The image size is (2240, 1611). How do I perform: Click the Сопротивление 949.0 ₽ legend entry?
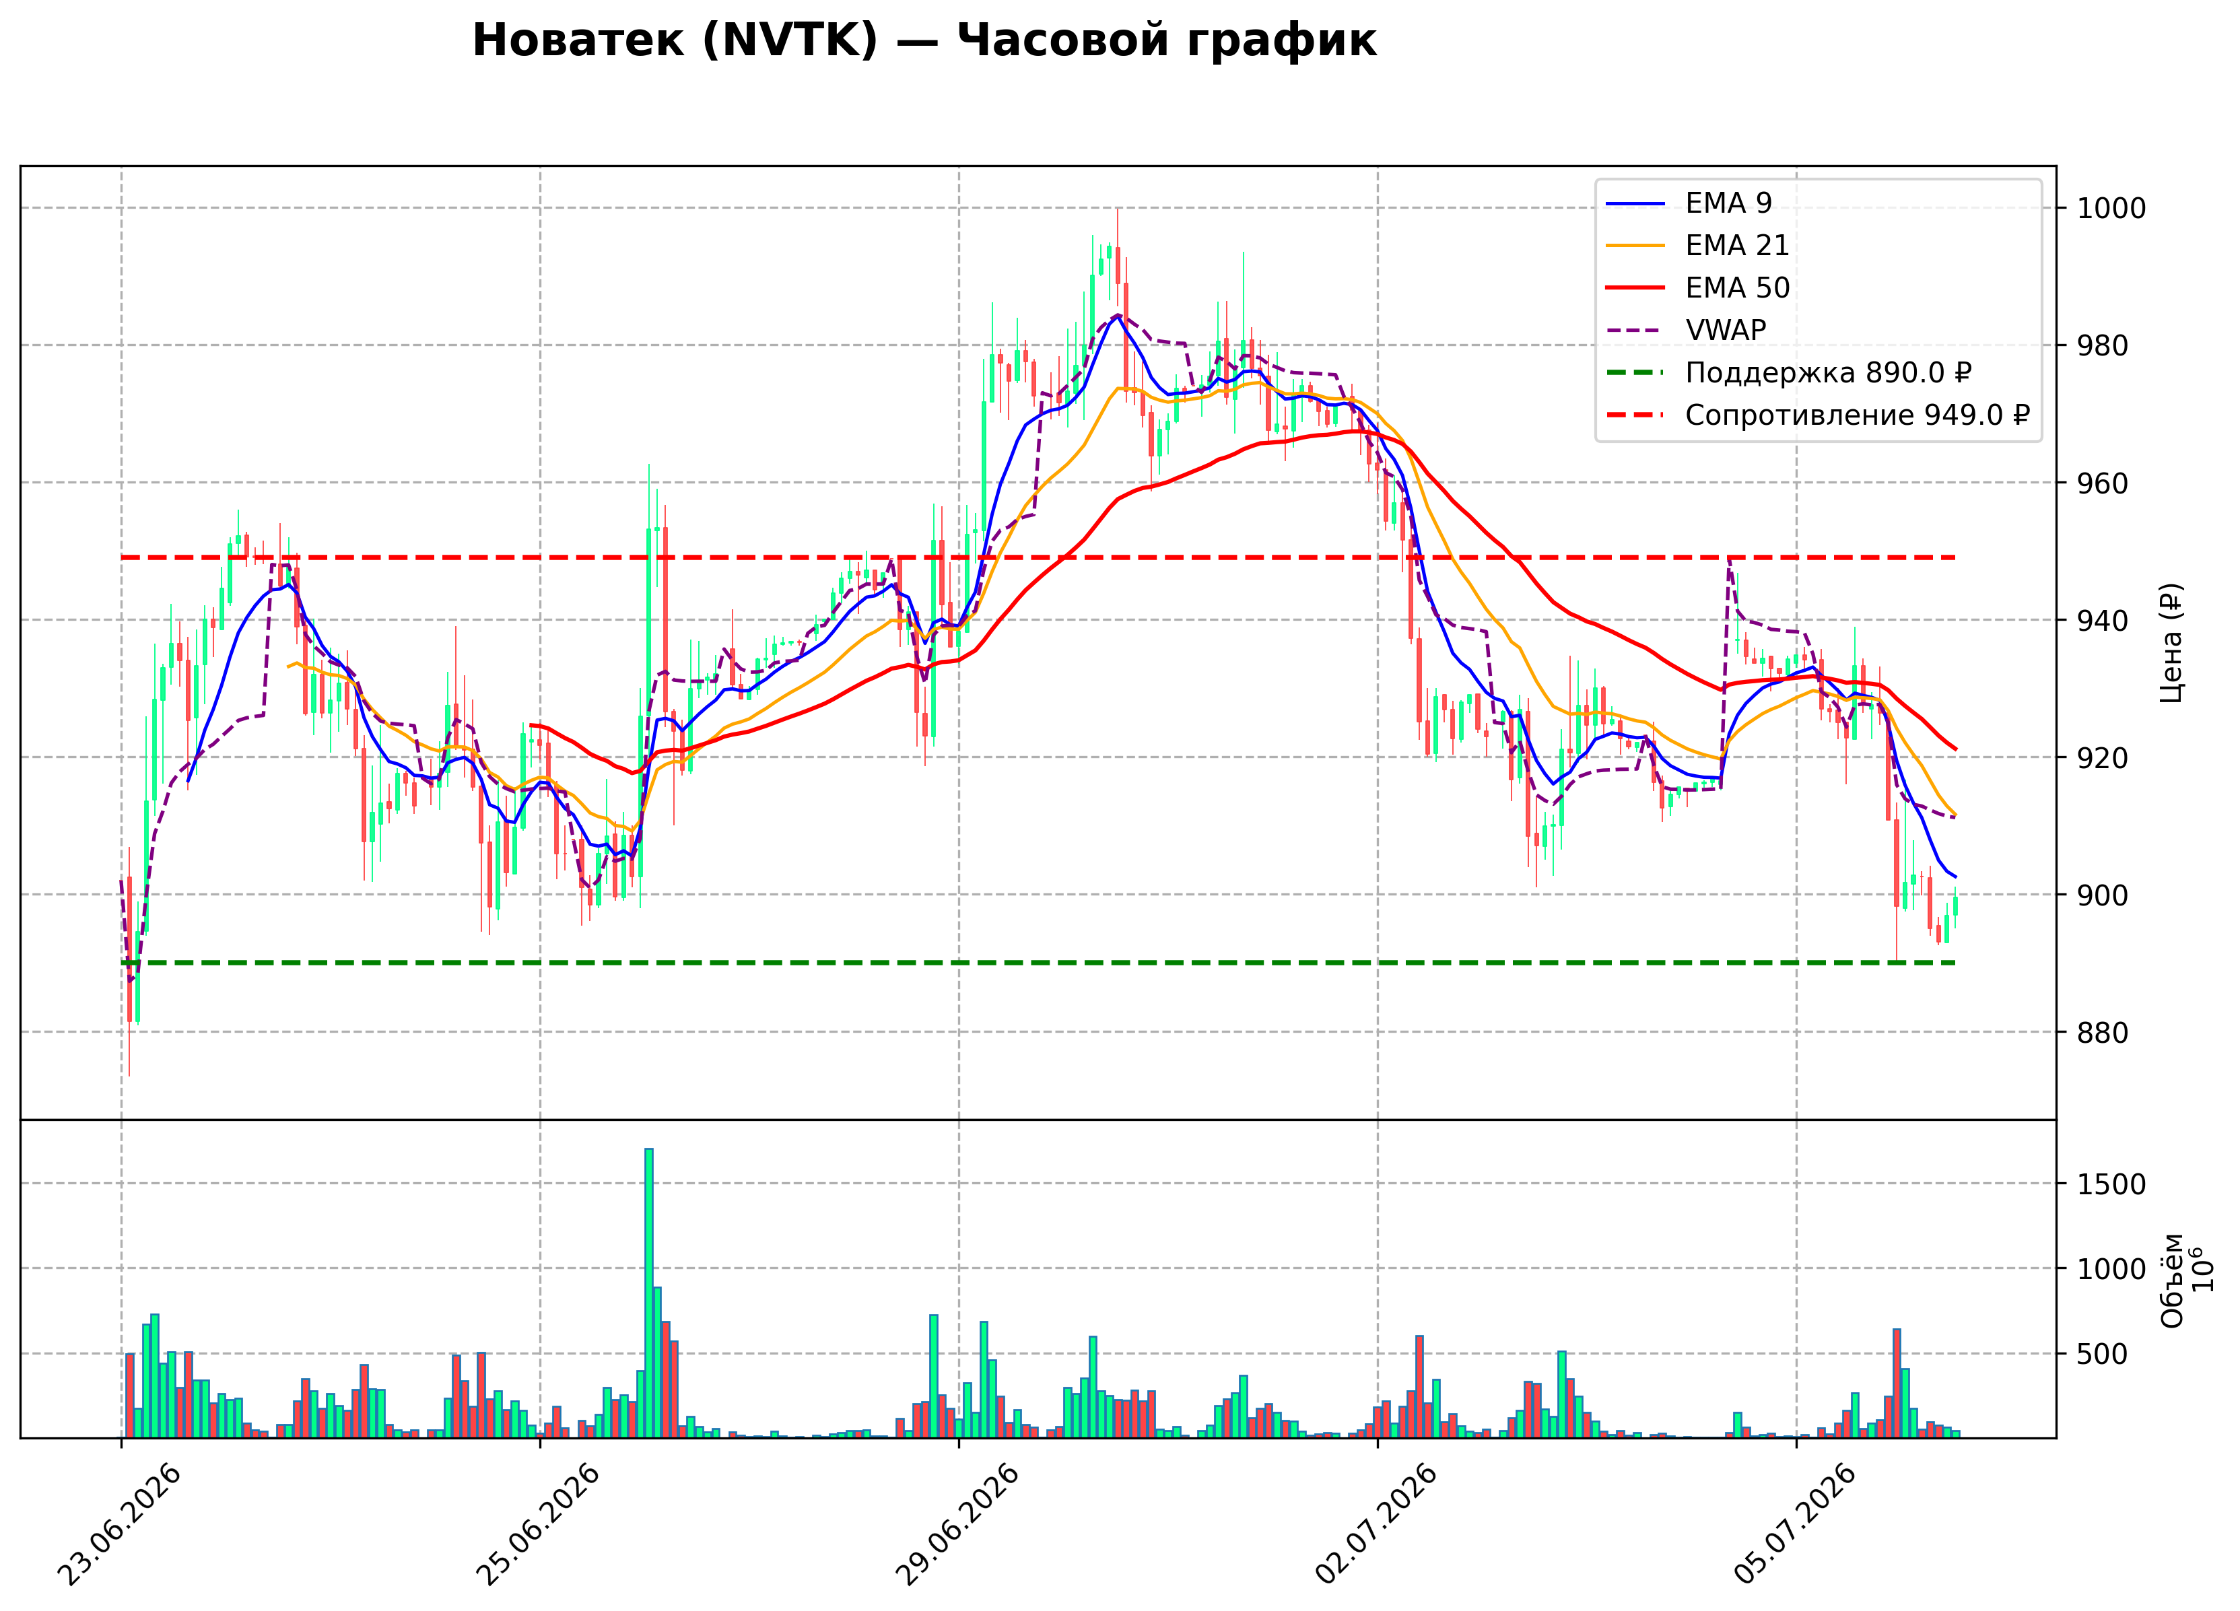(1817, 415)
